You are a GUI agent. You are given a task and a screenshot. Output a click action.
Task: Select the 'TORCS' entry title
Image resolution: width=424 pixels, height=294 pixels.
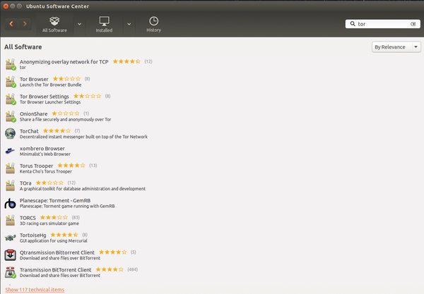click(x=28, y=218)
